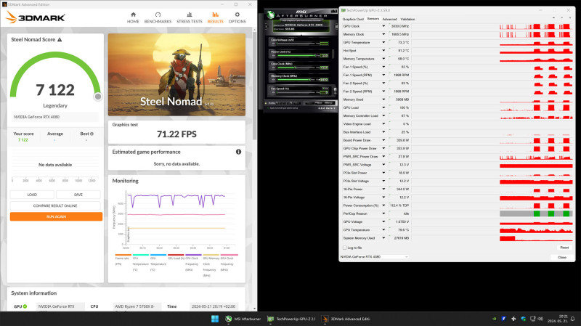Image resolution: width=581 pixels, height=326 pixels.
Task: Switch to Graphics Card tab in GPU-Z
Action: pos(353,20)
